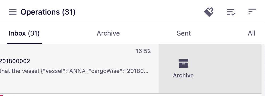Click the Operations (31) header title
The width and height of the screenshot is (265, 96).
click(x=48, y=12)
